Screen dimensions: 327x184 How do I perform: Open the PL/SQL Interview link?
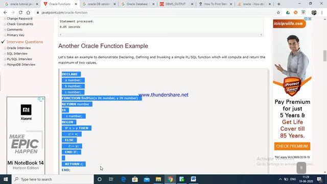coord(19,59)
